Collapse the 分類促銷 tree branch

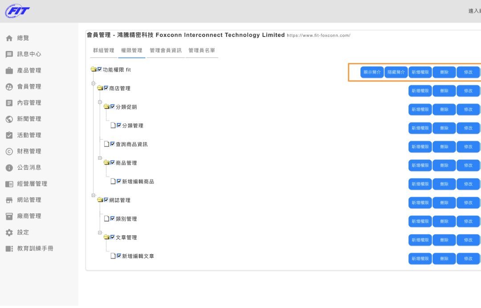[x=100, y=102]
